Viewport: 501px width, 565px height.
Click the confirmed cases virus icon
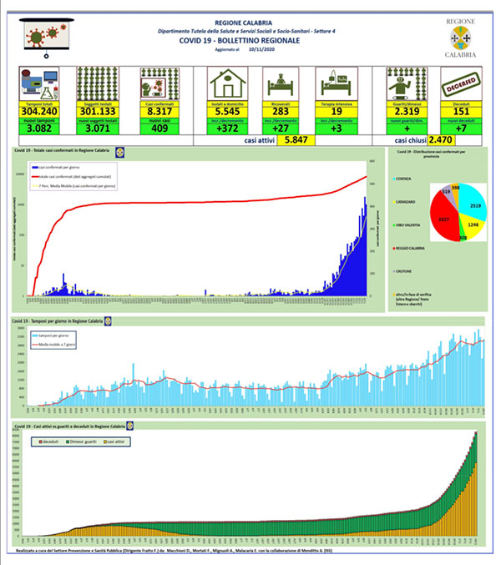coord(159,83)
